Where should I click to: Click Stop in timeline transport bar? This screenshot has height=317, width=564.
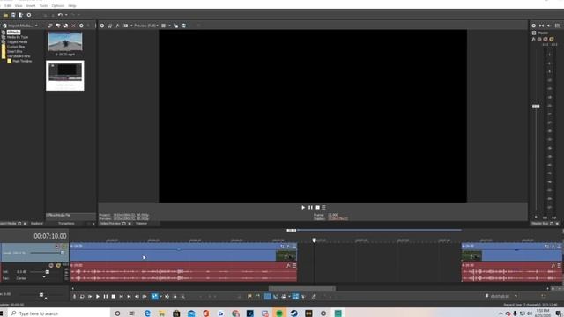click(x=114, y=297)
